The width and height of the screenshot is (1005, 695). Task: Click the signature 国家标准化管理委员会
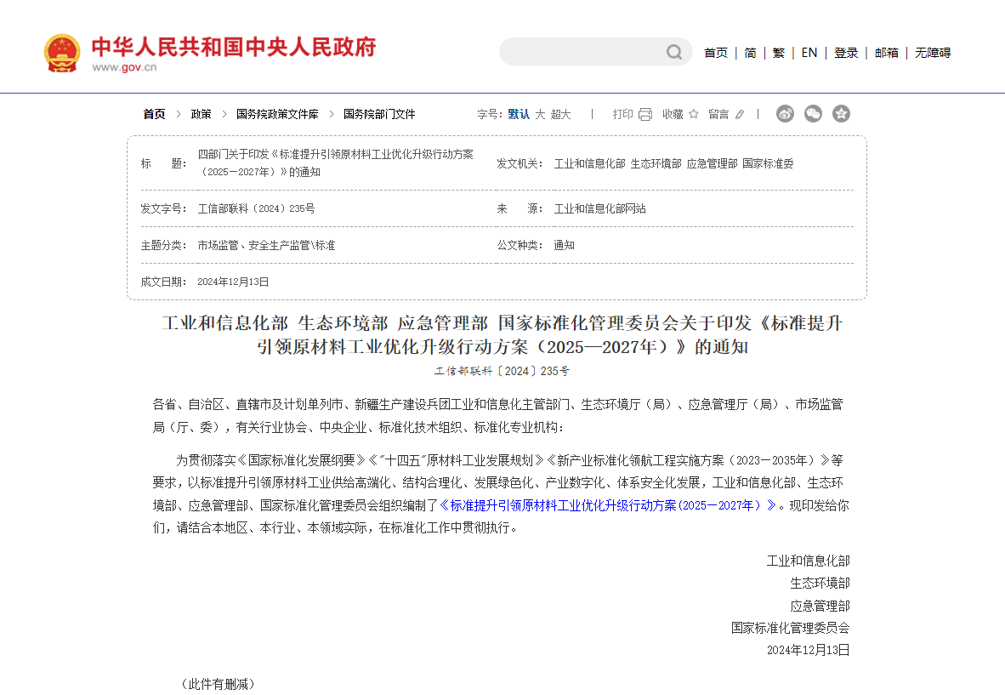point(790,628)
